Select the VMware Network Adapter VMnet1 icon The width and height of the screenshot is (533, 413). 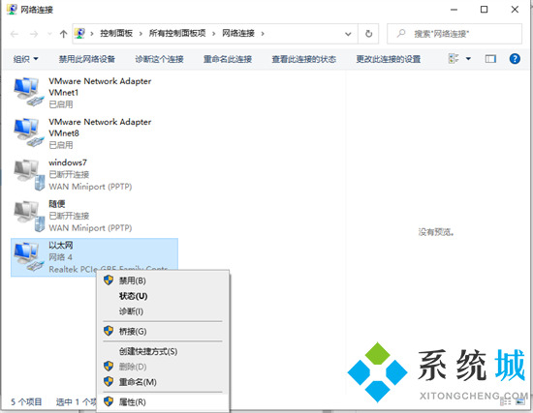[x=28, y=92]
